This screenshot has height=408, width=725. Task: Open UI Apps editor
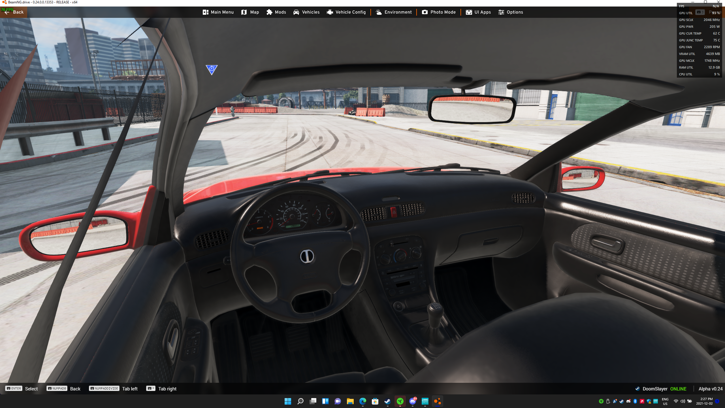478,12
